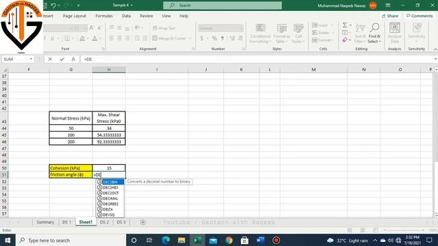Click Increase Decimal icon
The height and width of the screenshot is (246, 438).
click(232, 38)
